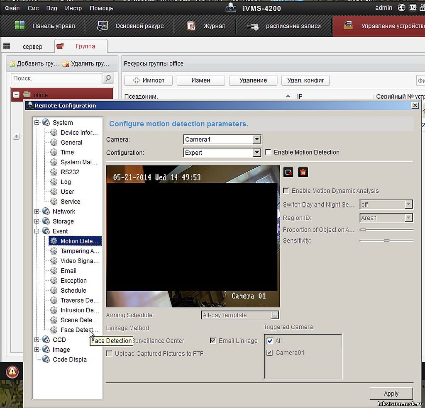Click the Apply button

(x=391, y=393)
